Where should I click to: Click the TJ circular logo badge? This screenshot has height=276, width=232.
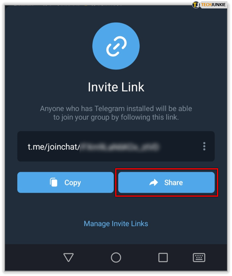[x=196, y=5]
